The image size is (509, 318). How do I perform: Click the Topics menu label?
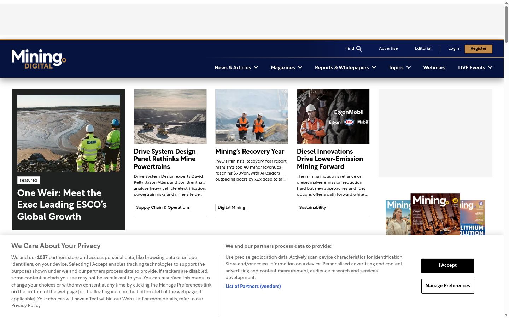[396, 67]
